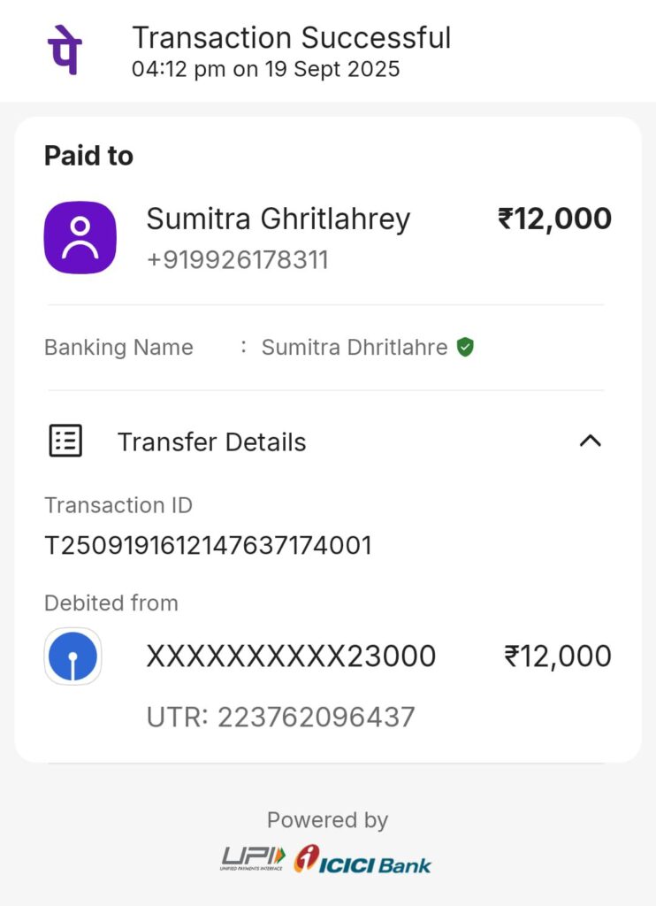
Task: Tap the Banking Name value Sumitra Dhritlahre
Action: tap(354, 348)
